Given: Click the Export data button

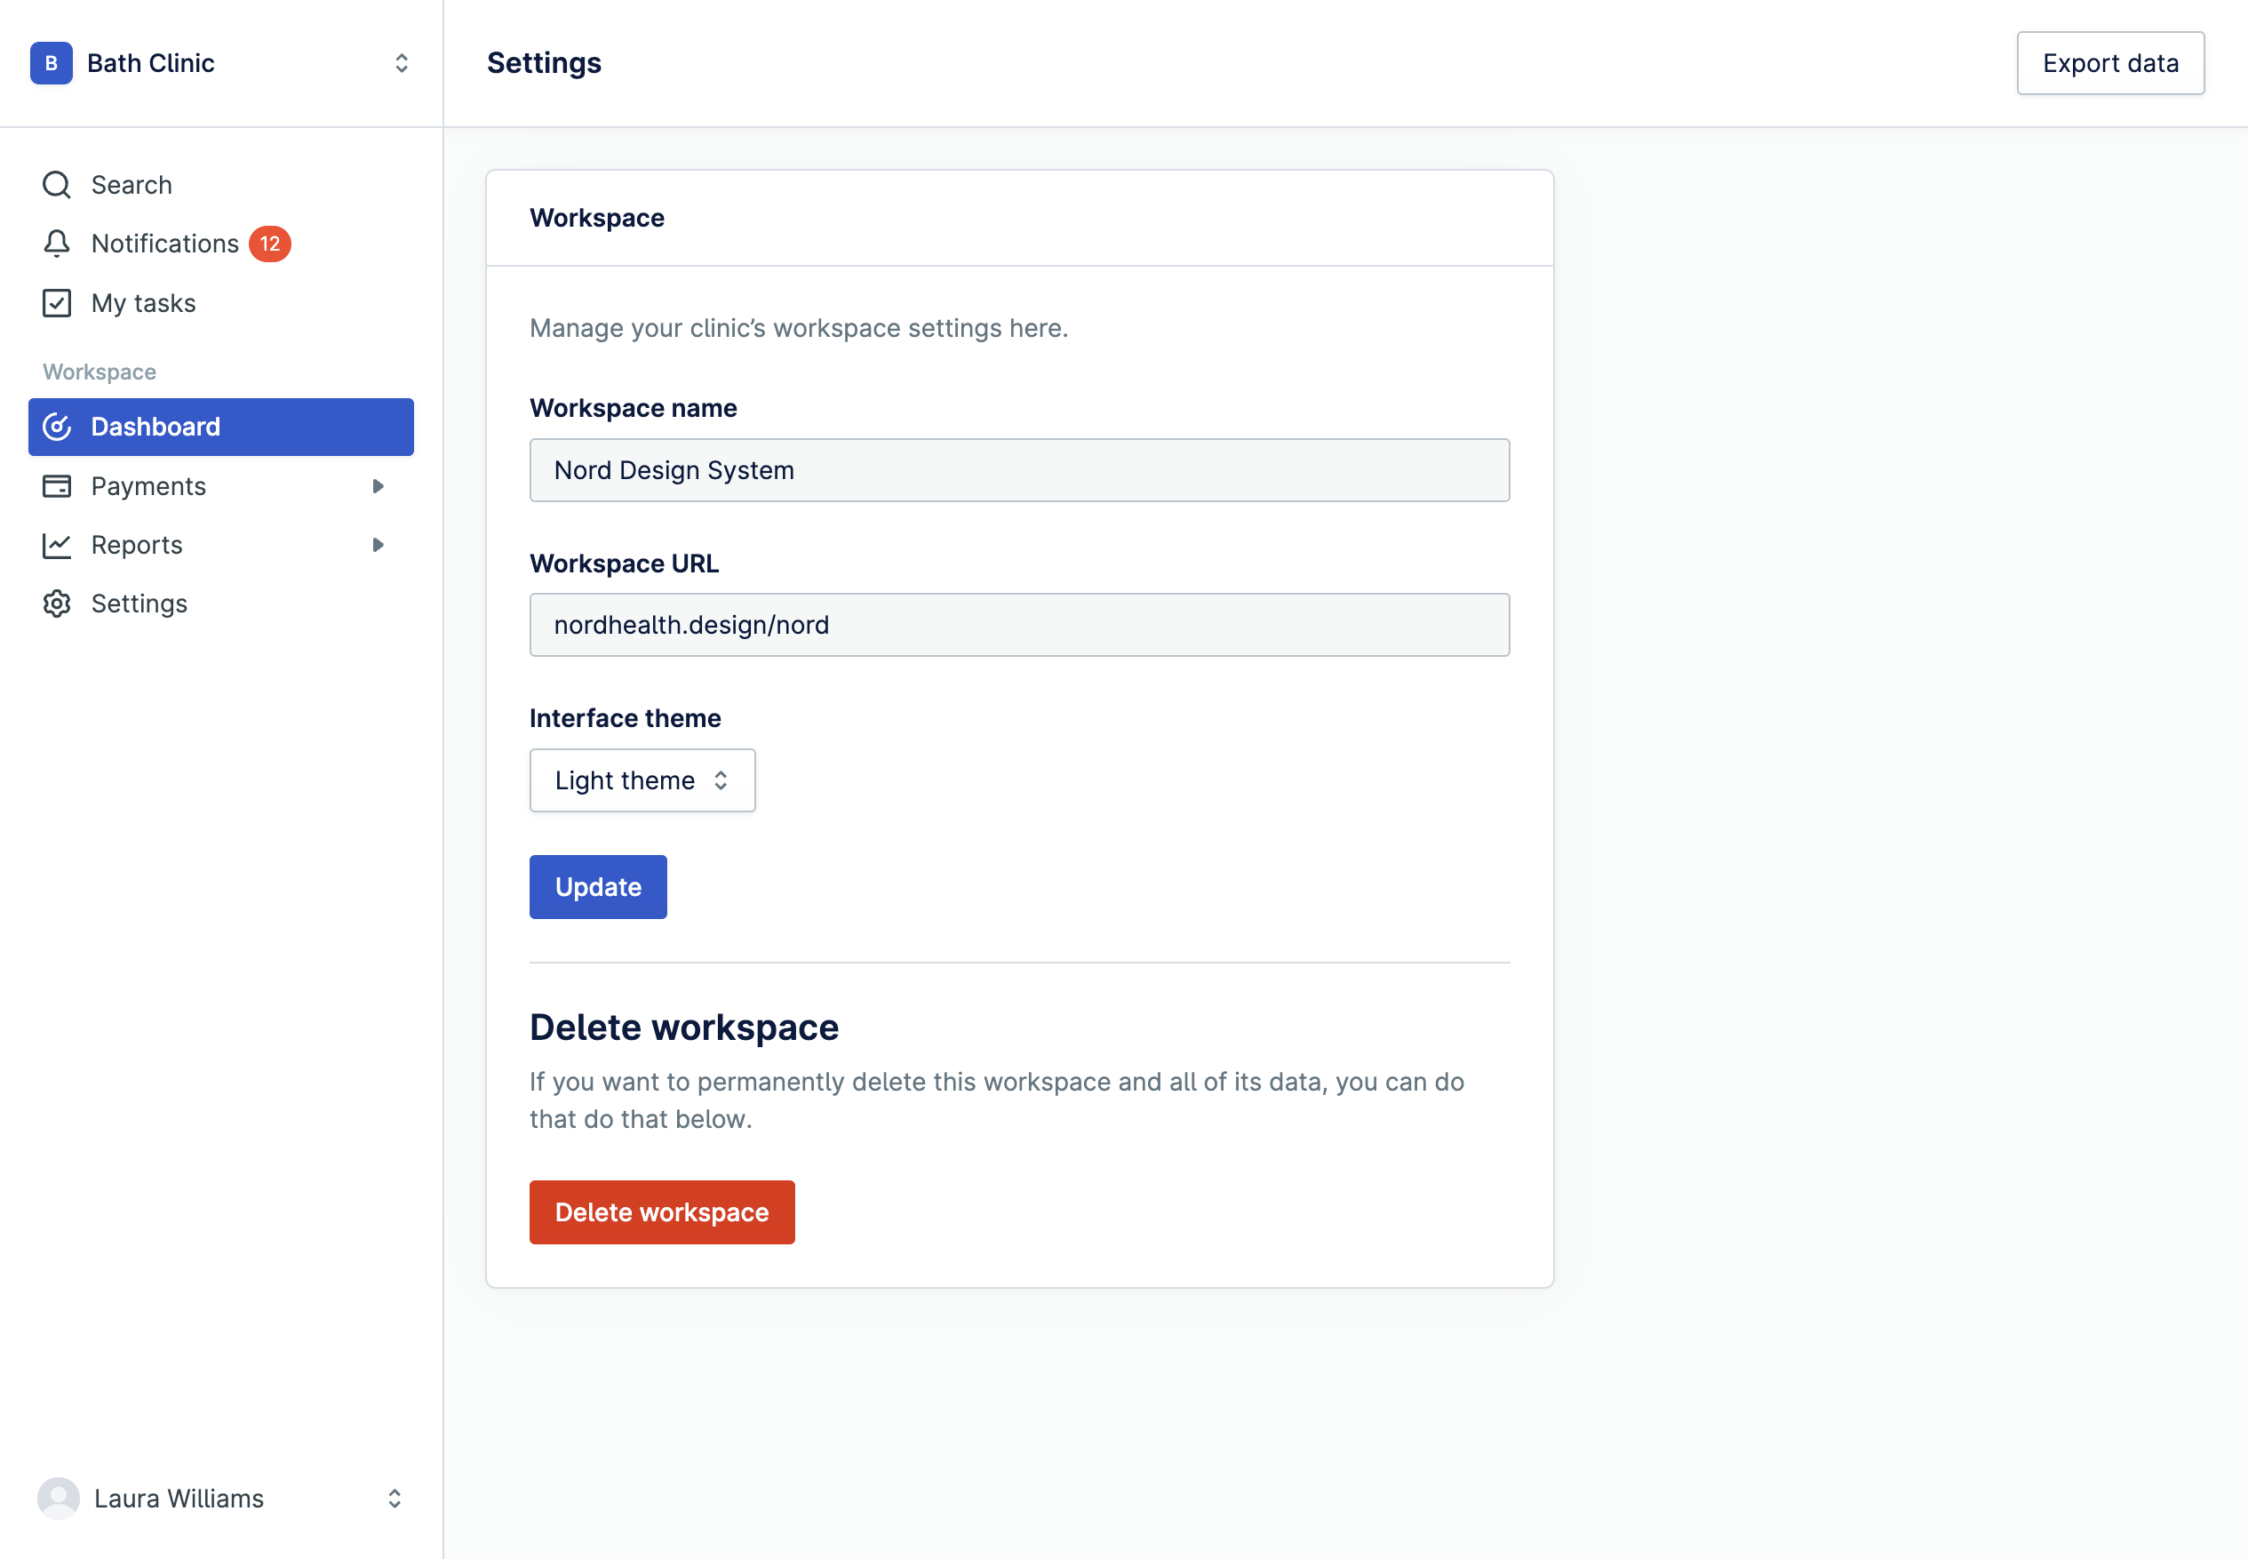Looking at the screenshot, I should click(x=2110, y=63).
